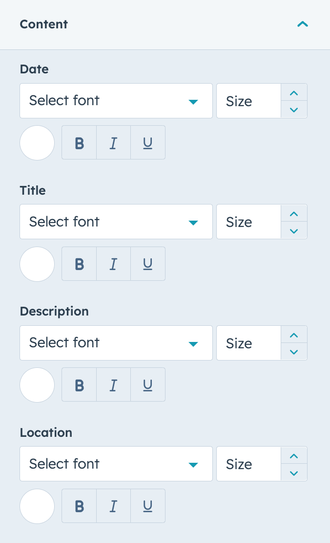Open the Location Select font dropdown

[x=116, y=464]
